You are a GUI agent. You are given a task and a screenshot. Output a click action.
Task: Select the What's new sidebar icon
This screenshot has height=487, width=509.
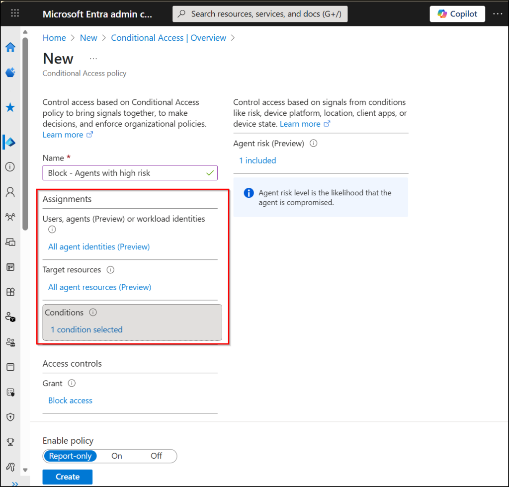[x=10, y=72]
